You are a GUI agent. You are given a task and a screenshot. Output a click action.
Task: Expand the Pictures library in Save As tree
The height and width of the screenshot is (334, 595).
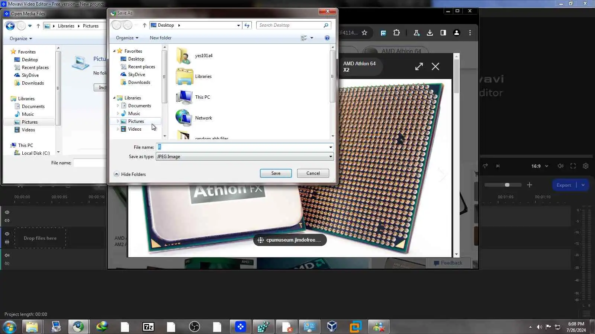coord(118,121)
